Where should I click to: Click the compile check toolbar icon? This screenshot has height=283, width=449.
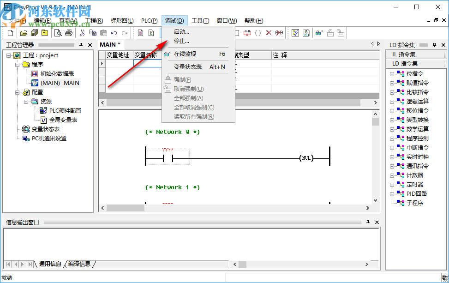tap(295, 33)
